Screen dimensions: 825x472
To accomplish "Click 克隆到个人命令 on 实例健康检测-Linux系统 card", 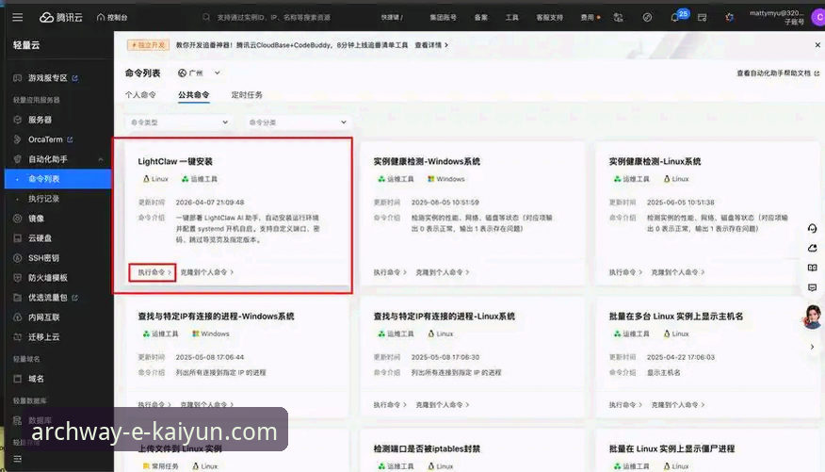I will [678, 272].
